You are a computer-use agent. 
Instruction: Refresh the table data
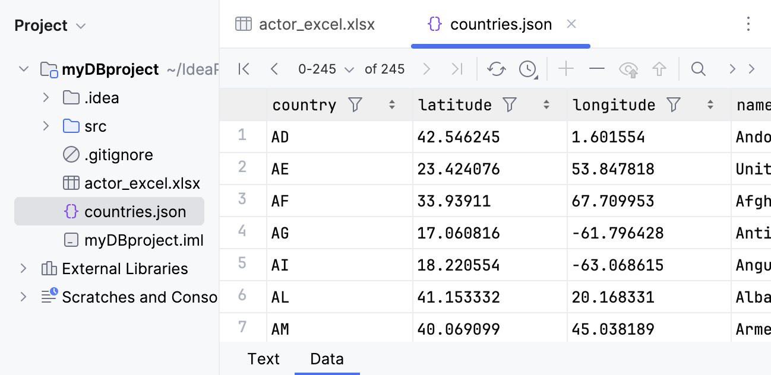tap(496, 69)
